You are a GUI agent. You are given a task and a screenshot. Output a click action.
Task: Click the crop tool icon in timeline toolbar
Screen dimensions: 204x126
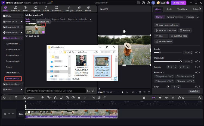click(x=61, y=98)
